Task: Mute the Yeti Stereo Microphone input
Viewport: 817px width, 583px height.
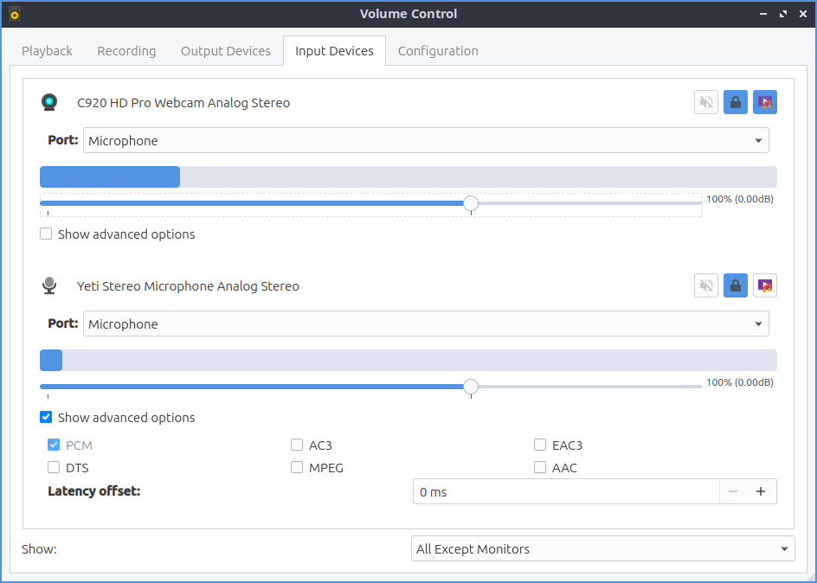Action: (x=706, y=285)
